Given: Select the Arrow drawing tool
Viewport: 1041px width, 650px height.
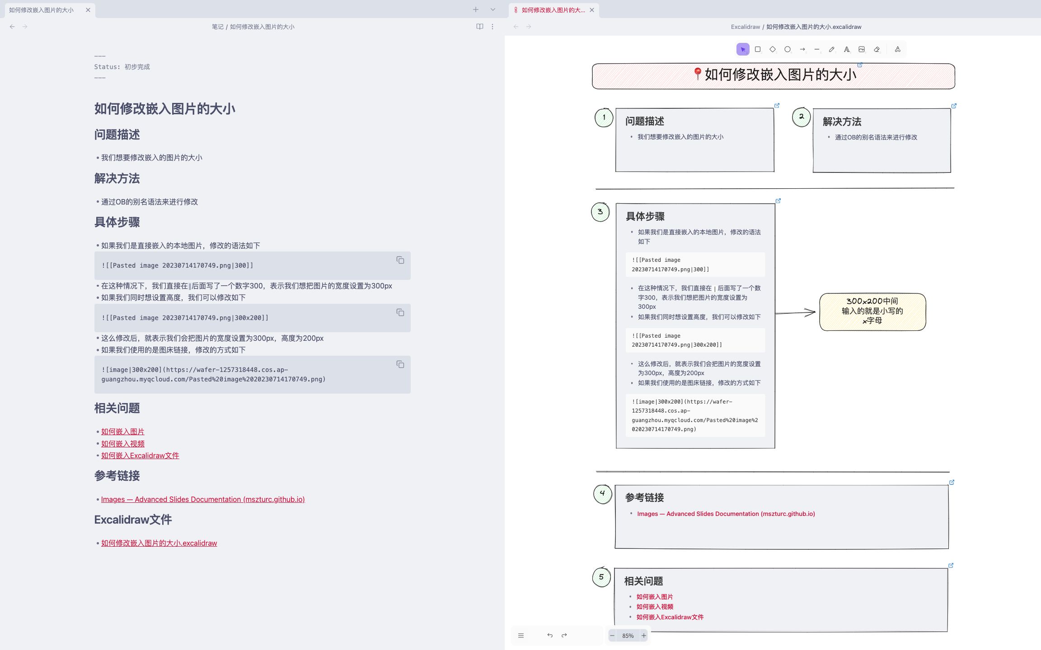Looking at the screenshot, I should click(x=802, y=49).
